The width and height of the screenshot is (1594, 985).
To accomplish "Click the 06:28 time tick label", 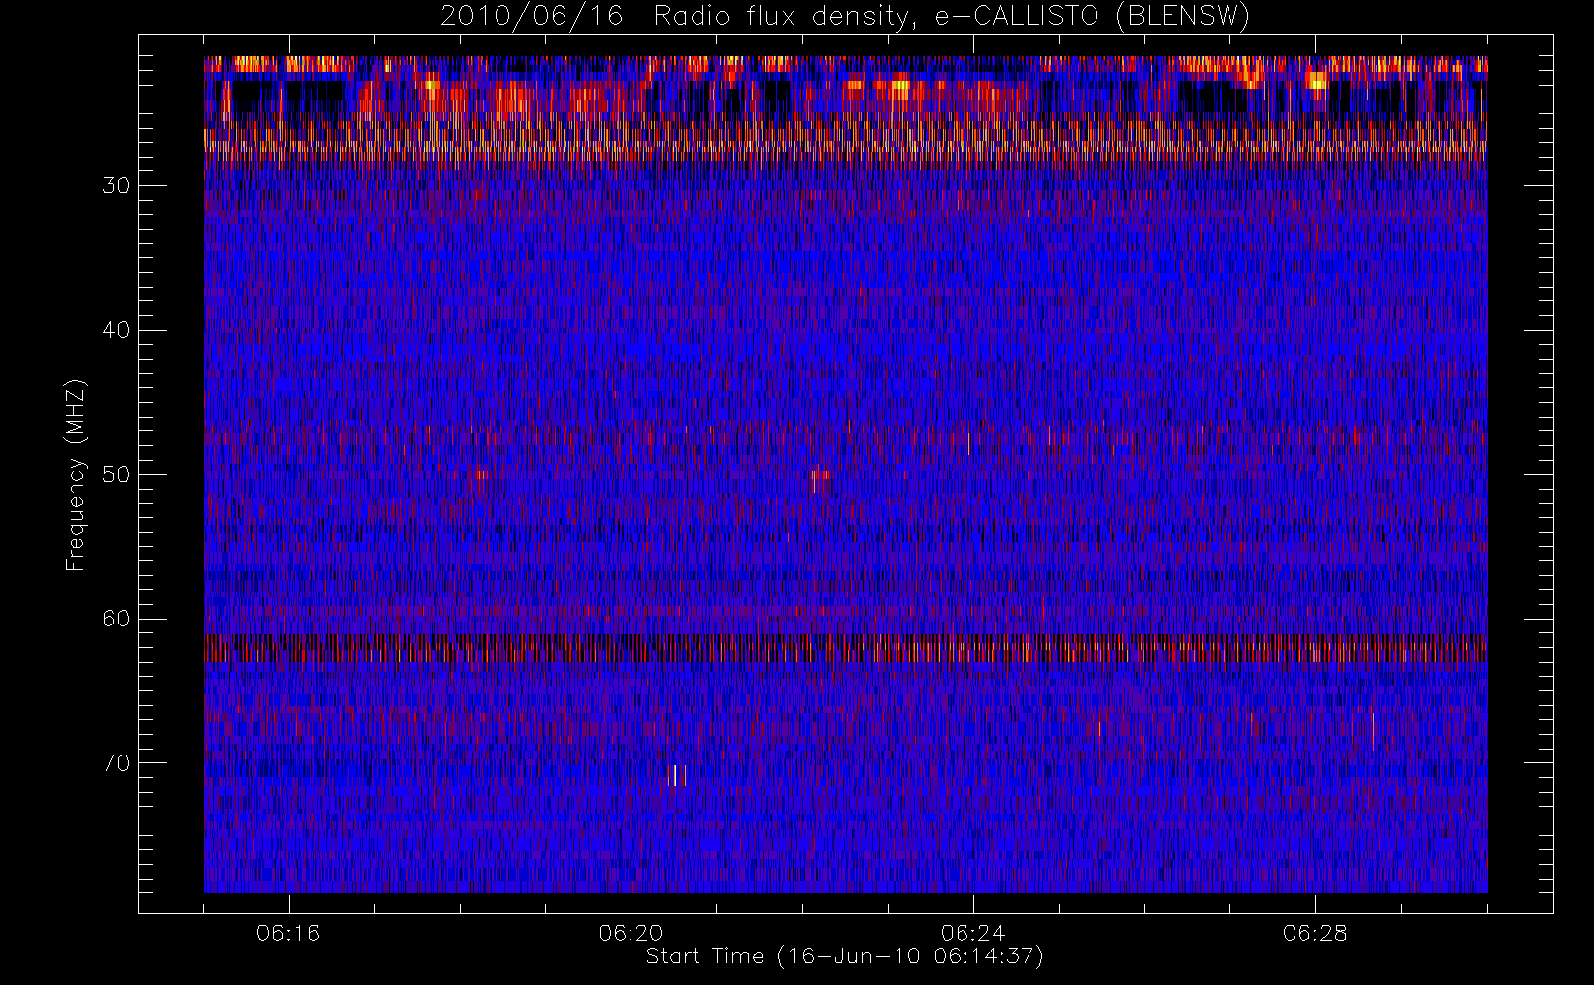I will click(1315, 933).
